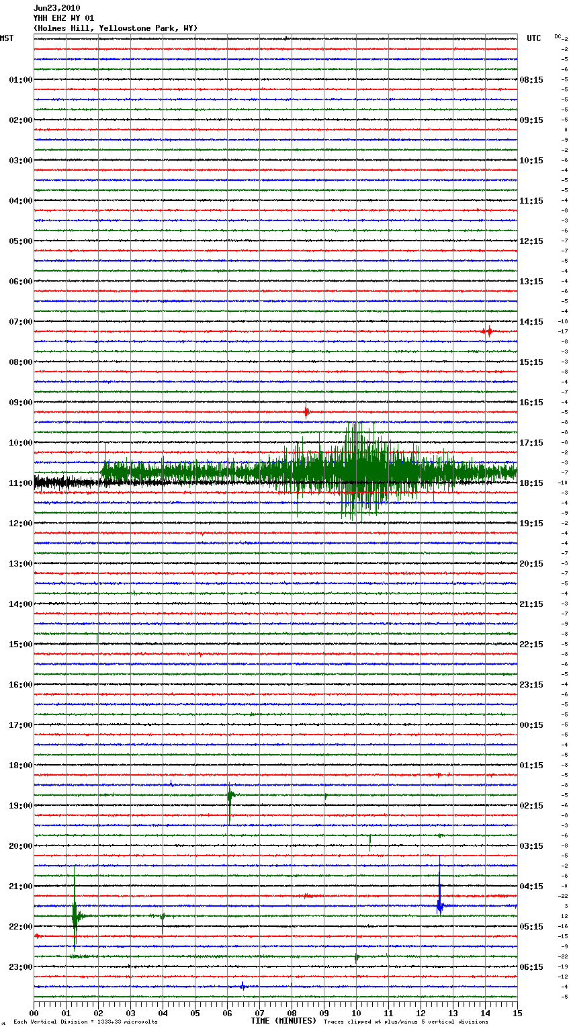
Task: Select the station code YHH EHZ WY 01
Action: 64,18
